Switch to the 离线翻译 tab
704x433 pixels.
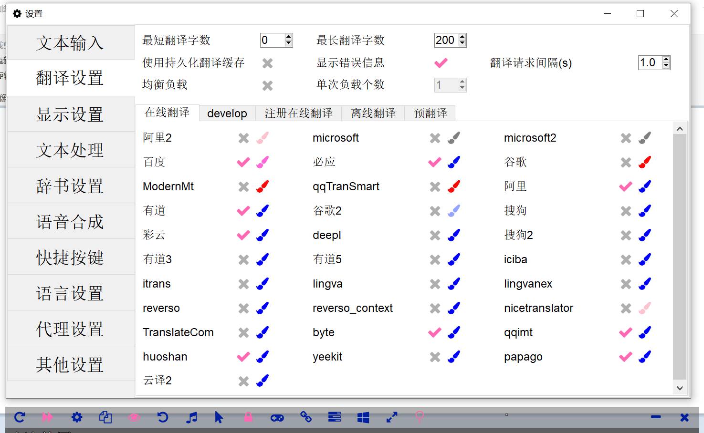373,113
